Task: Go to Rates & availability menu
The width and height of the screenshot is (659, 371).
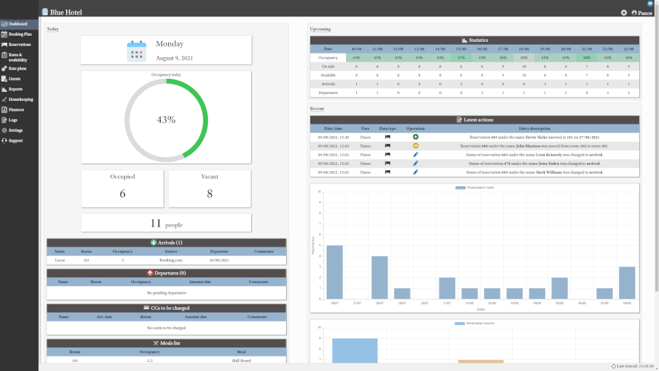Action: click(x=18, y=57)
